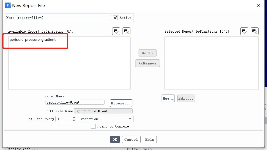Deselect all Available Report Definitions icon
This screenshot has width=267, height=150.
pyautogui.click(x=126, y=31)
